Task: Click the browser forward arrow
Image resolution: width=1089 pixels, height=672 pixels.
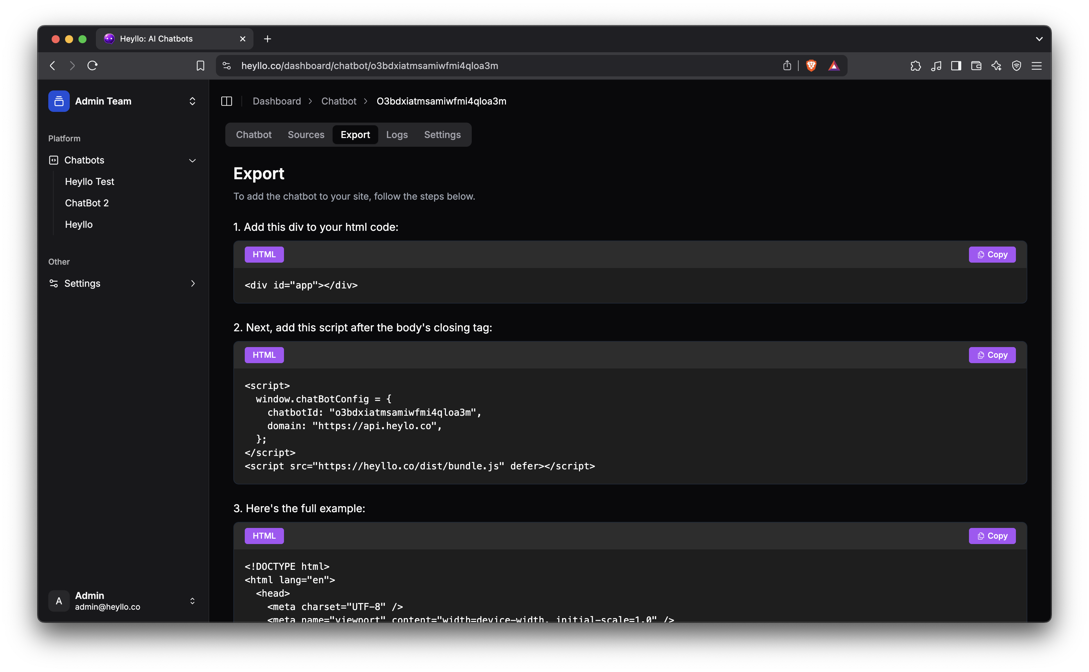Action: coord(72,66)
